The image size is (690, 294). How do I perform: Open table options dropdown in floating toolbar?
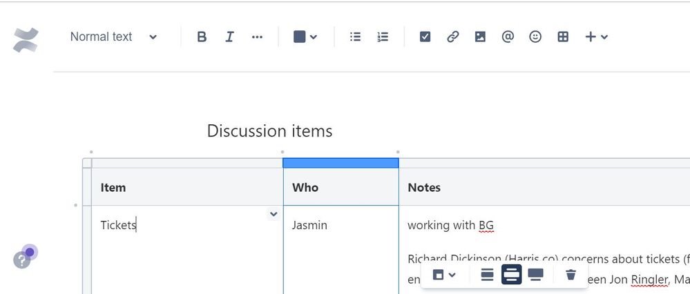coord(444,275)
